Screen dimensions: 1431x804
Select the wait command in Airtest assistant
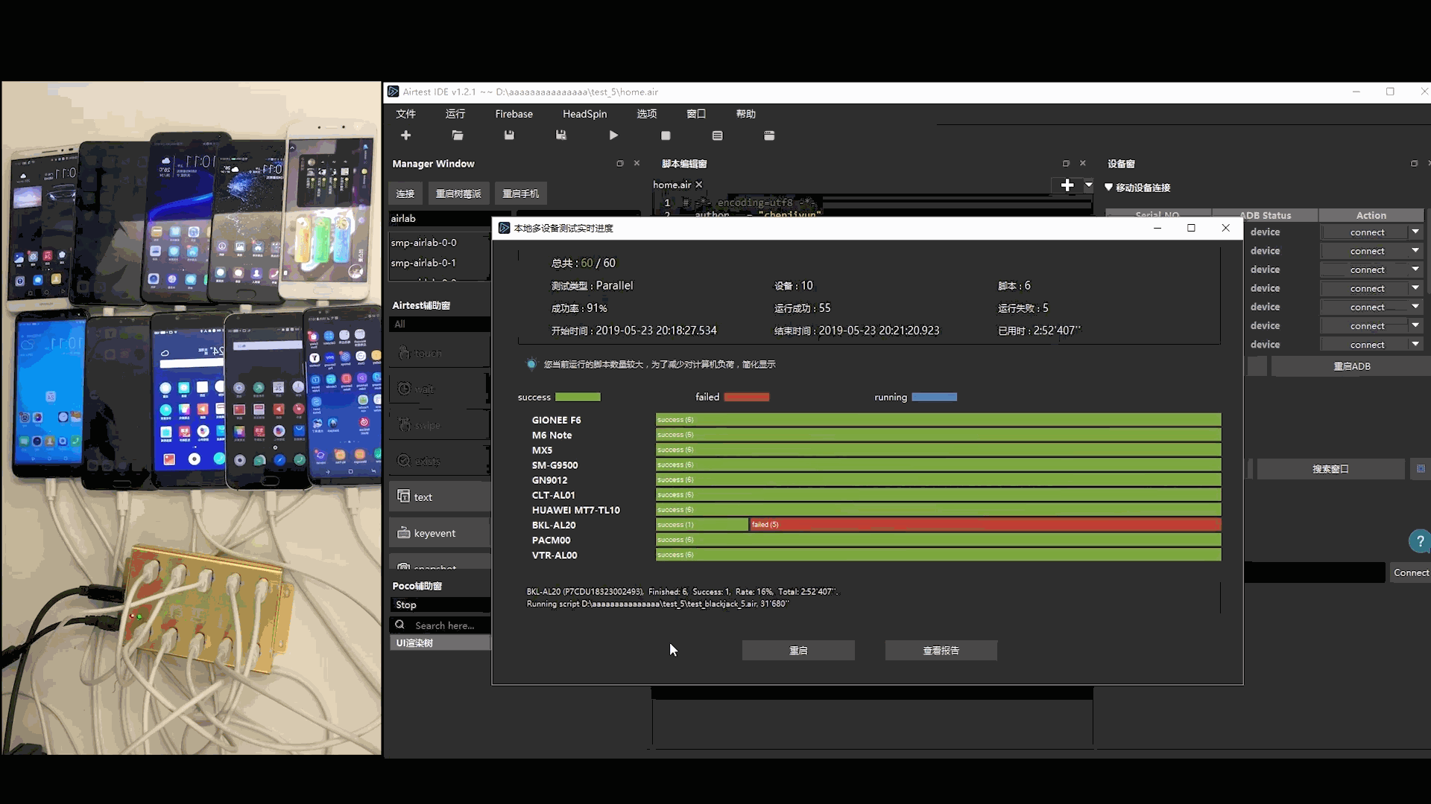(440, 389)
